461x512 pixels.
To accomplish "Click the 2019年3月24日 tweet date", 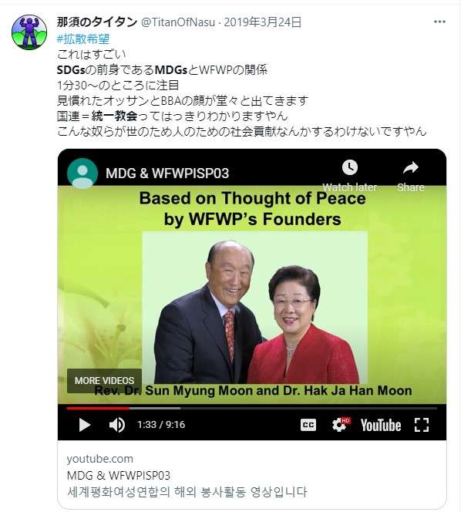I will coord(263,22).
